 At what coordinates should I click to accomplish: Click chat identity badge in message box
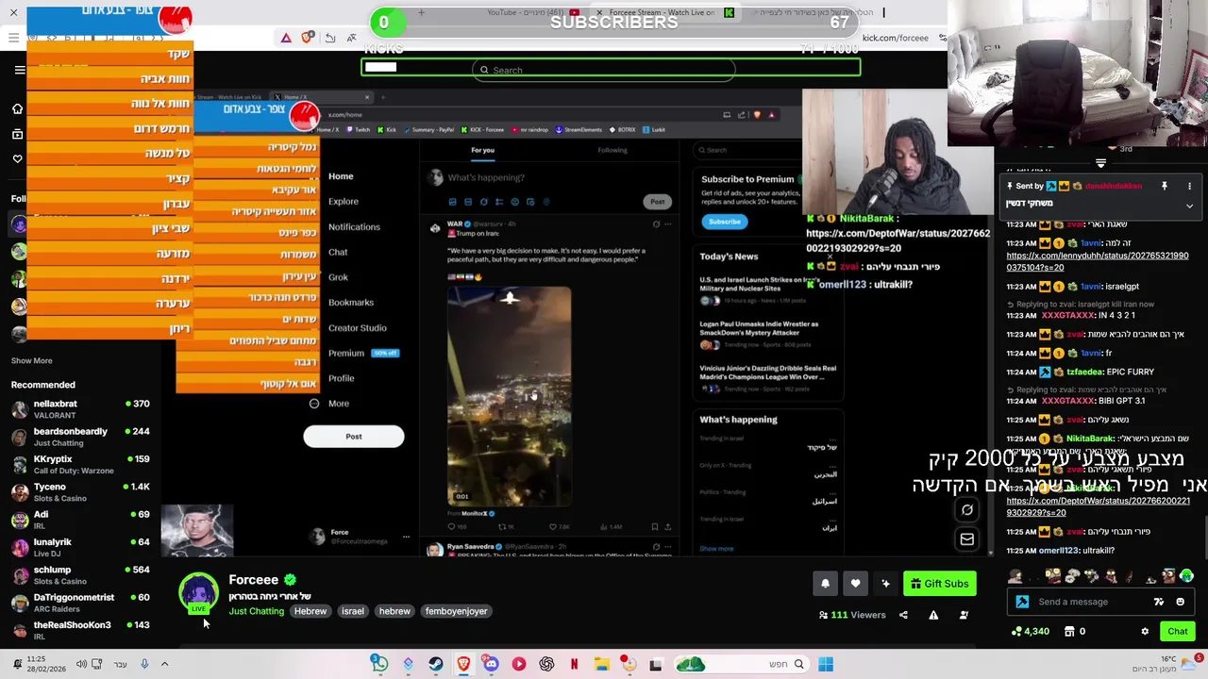[1022, 602]
